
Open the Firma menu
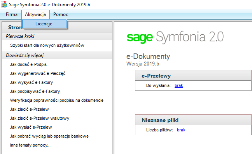(x=12, y=14)
